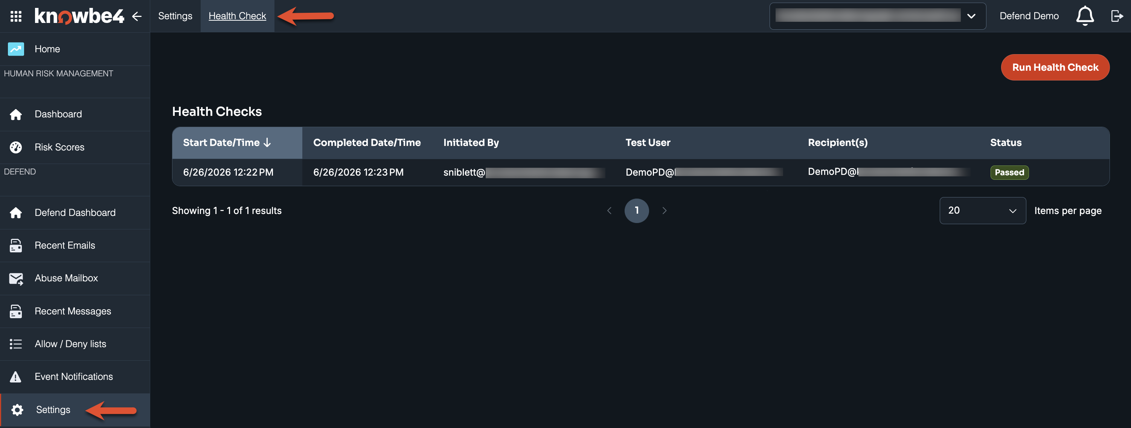This screenshot has height=428, width=1131.
Task: Open Recent Messages in the sidebar
Action: coord(75,311)
